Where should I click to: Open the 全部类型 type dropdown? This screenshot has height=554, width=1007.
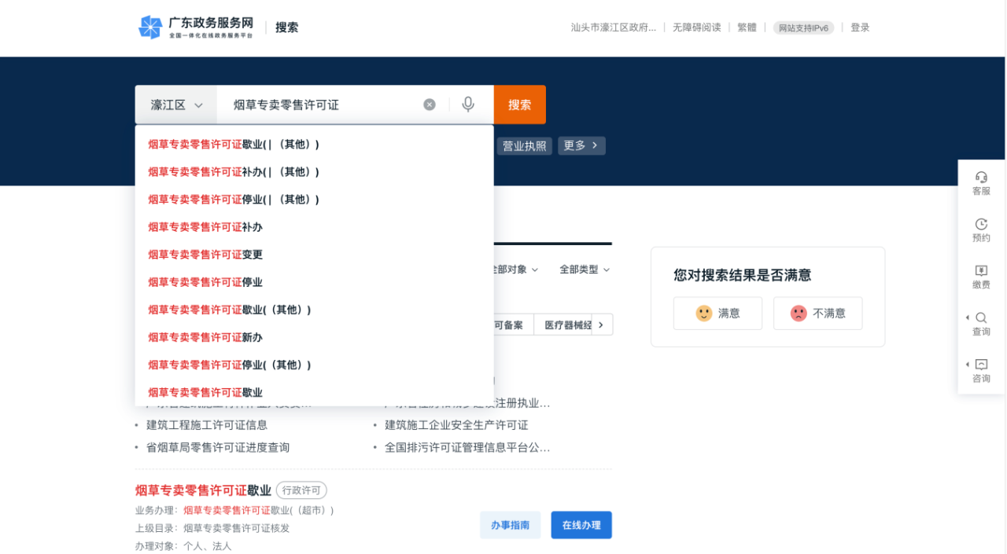click(585, 269)
